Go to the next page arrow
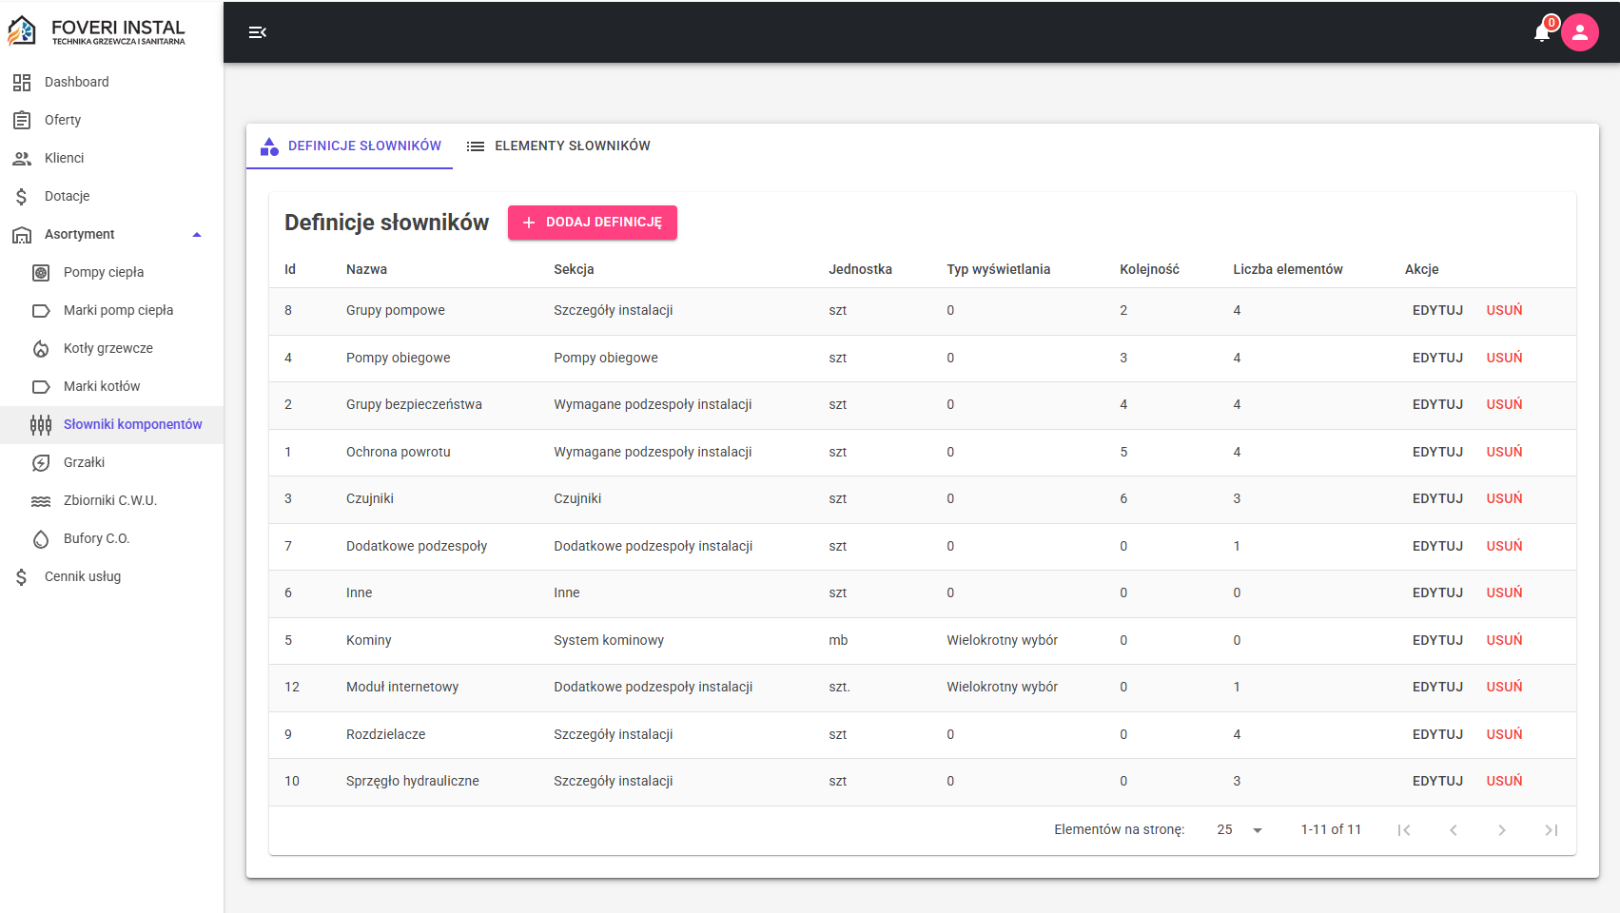This screenshot has height=913, width=1620. 1502,830
